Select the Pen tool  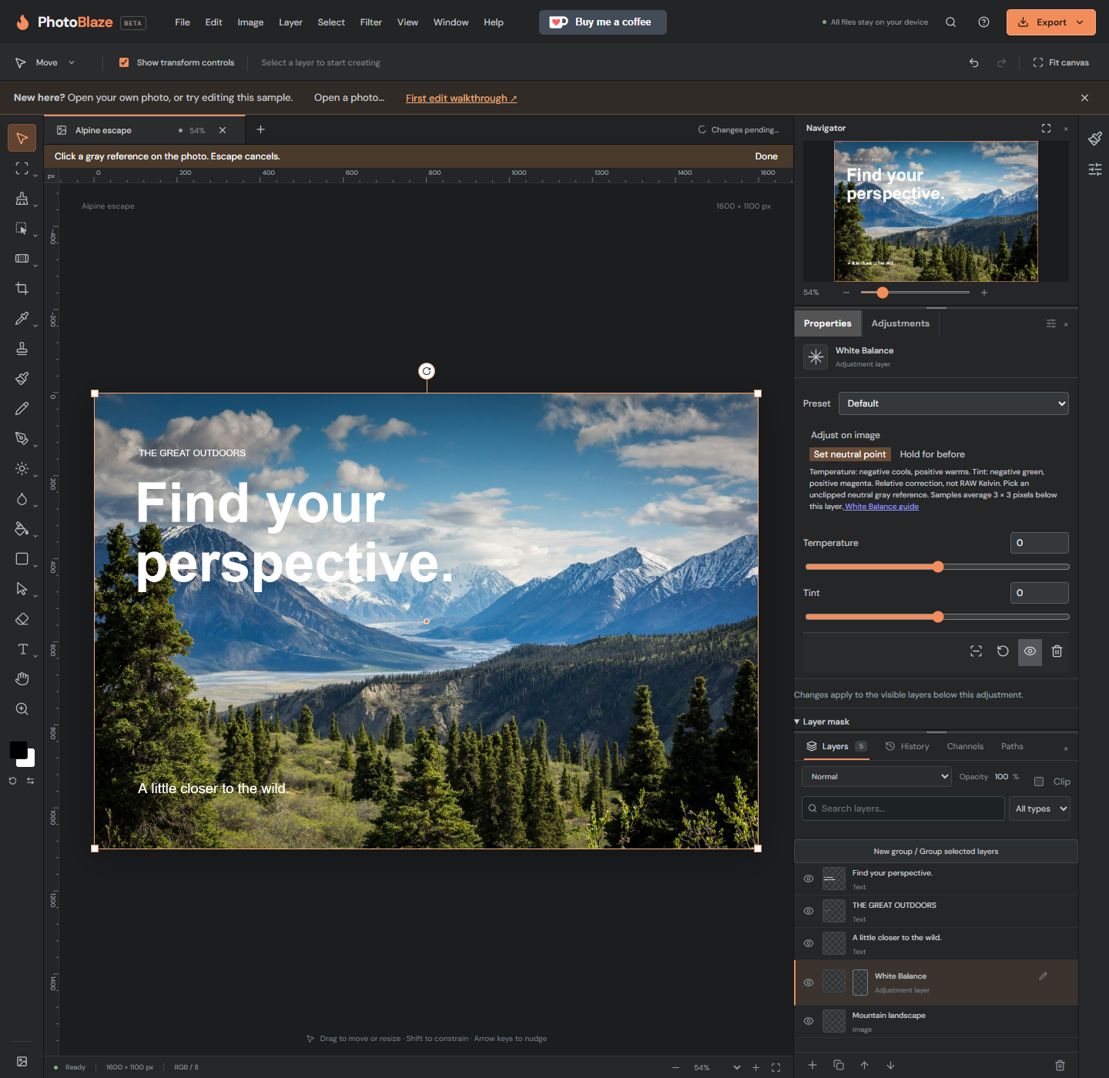pyautogui.click(x=22, y=438)
